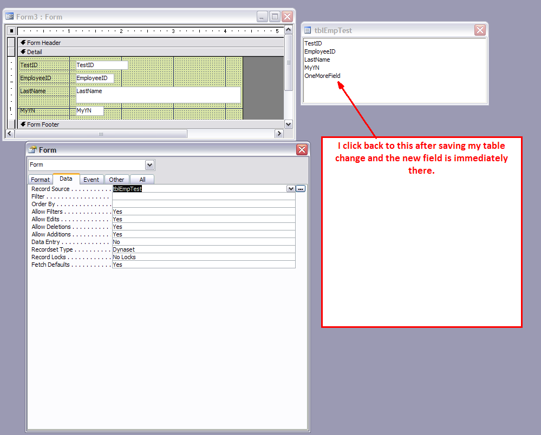
Task: Click the Form Header section bar
Action: 151,43
